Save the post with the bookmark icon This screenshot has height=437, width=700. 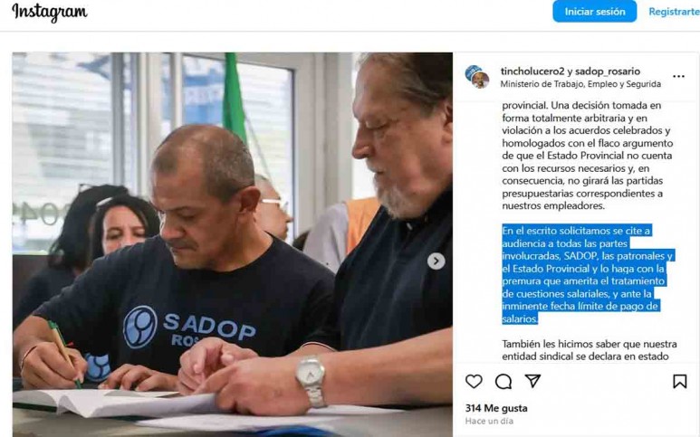point(679,381)
